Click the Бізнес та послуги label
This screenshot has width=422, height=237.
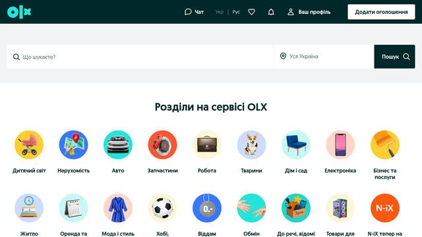click(x=385, y=174)
